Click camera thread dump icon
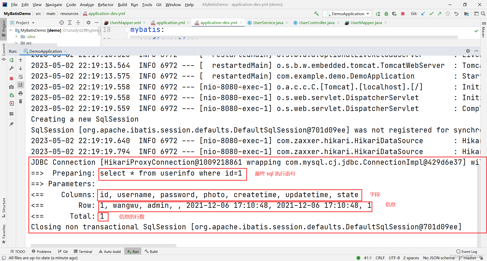Image resolution: width=487 pixels, height=261 pixels. click(11, 87)
